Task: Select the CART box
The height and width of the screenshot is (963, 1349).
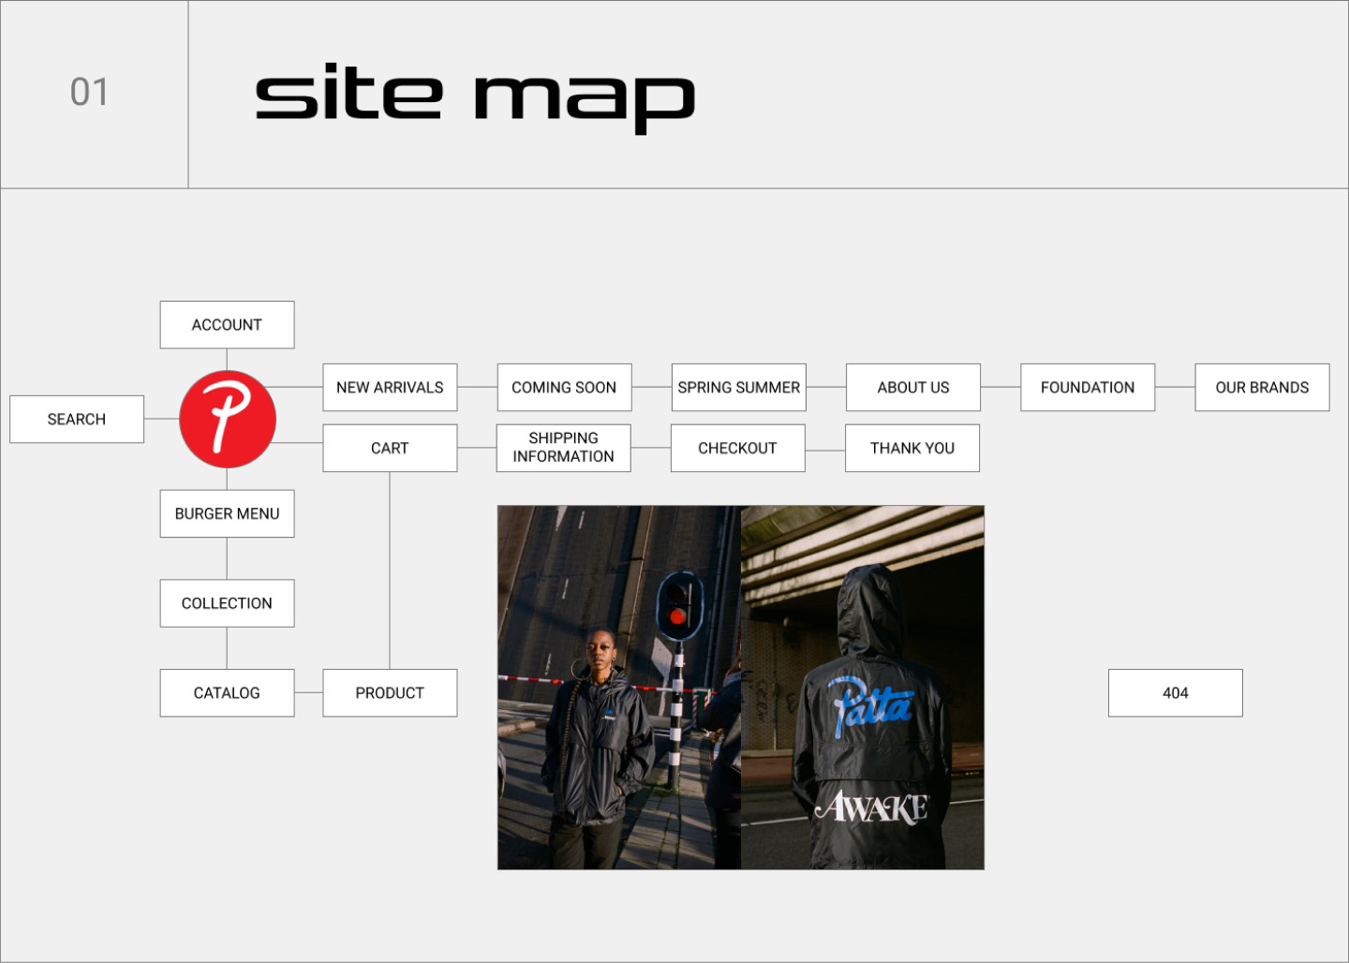Action: [390, 448]
